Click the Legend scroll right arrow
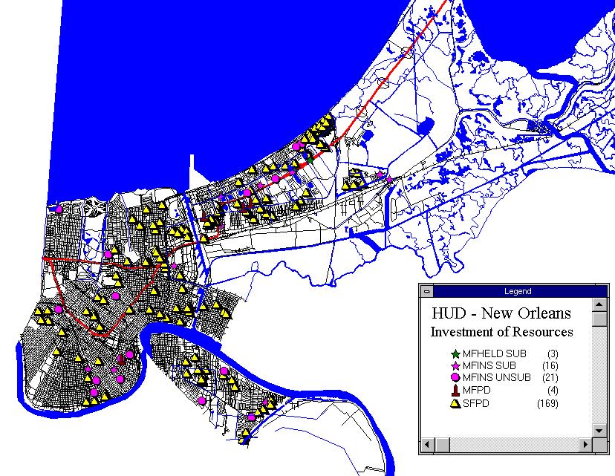Viewport: 615px width, 476px height. 585,445
